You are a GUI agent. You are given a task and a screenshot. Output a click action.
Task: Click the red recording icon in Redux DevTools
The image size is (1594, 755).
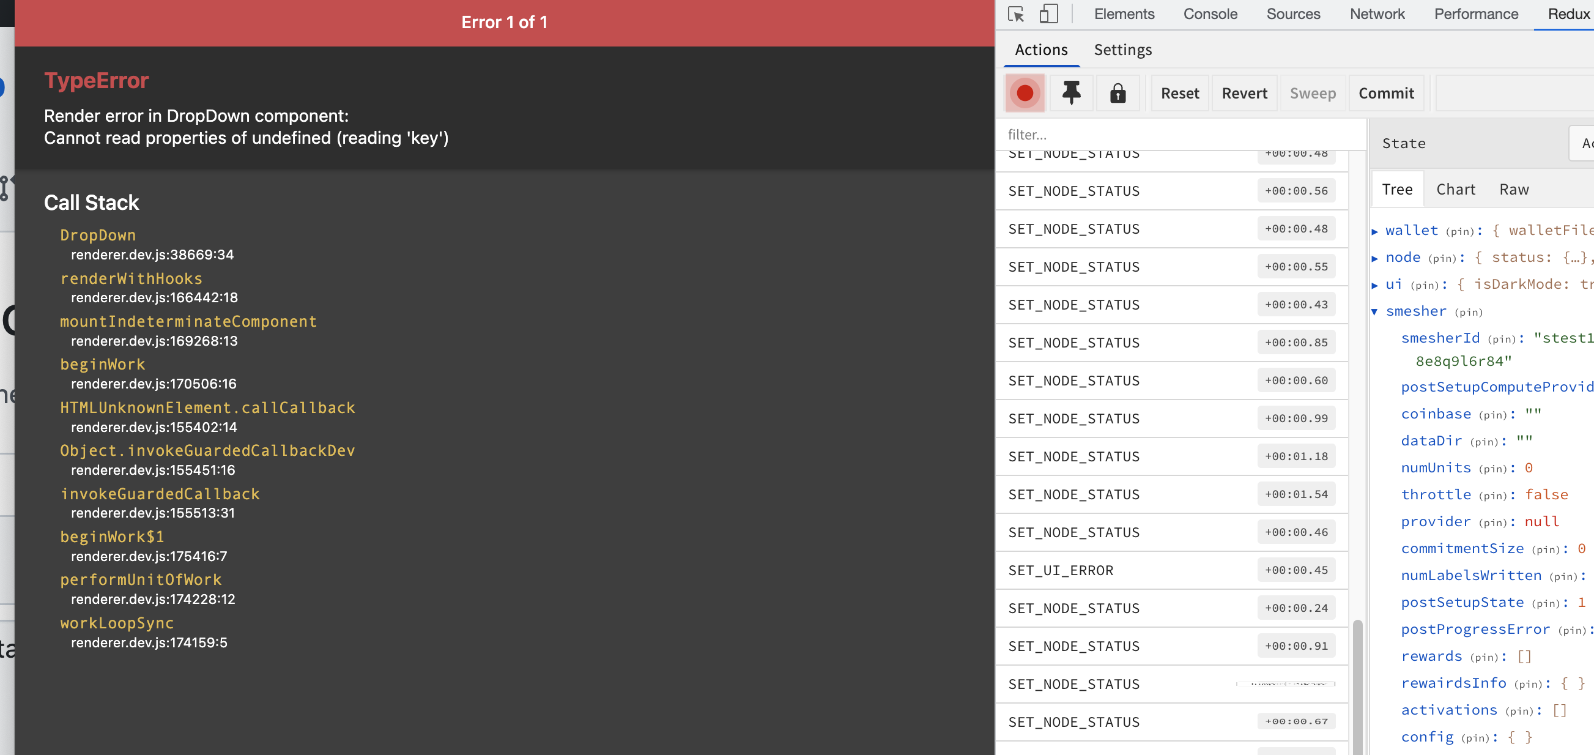[1025, 93]
